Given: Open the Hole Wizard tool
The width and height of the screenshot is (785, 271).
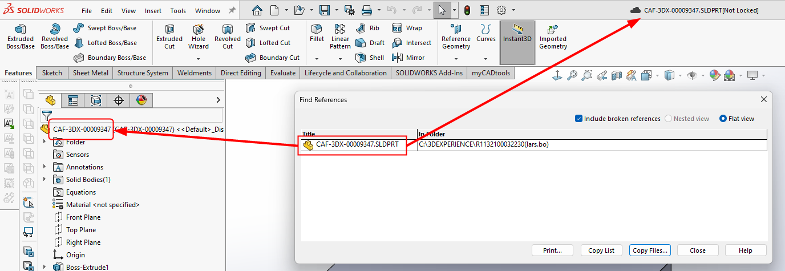Looking at the screenshot, I should (199, 37).
